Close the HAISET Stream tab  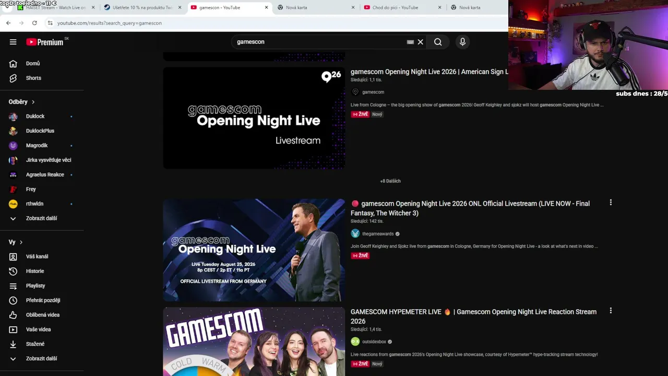(93, 7)
